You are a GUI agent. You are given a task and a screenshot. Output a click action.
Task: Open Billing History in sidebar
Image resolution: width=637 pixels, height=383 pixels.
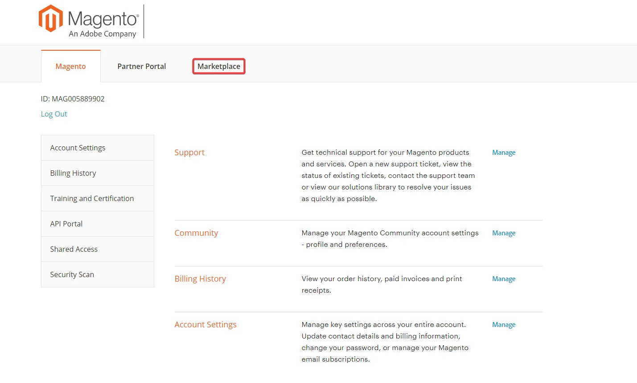point(98,173)
